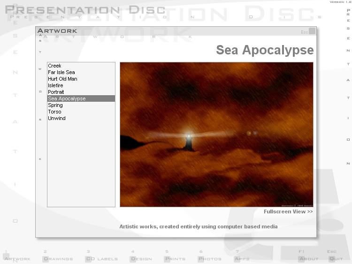Open the Apps section
The width and height of the screenshot is (352, 264).
[242, 258]
